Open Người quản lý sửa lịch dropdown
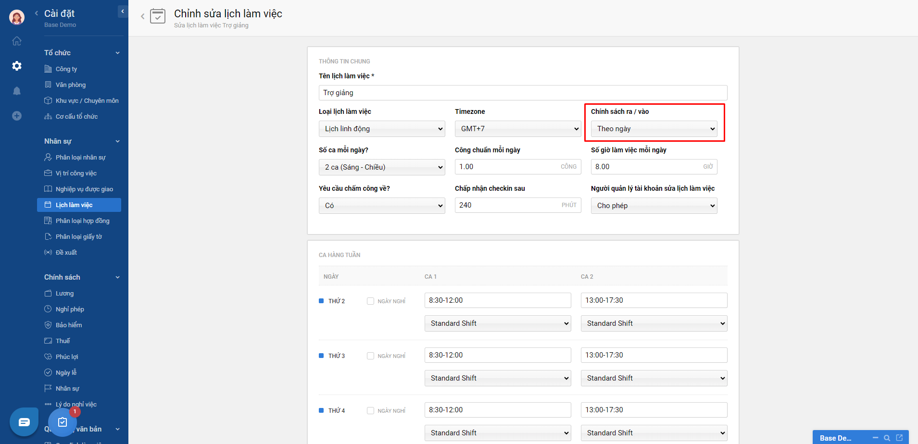Image resolution: width=918 pixels, height=444 pixels. click(654, 206)
